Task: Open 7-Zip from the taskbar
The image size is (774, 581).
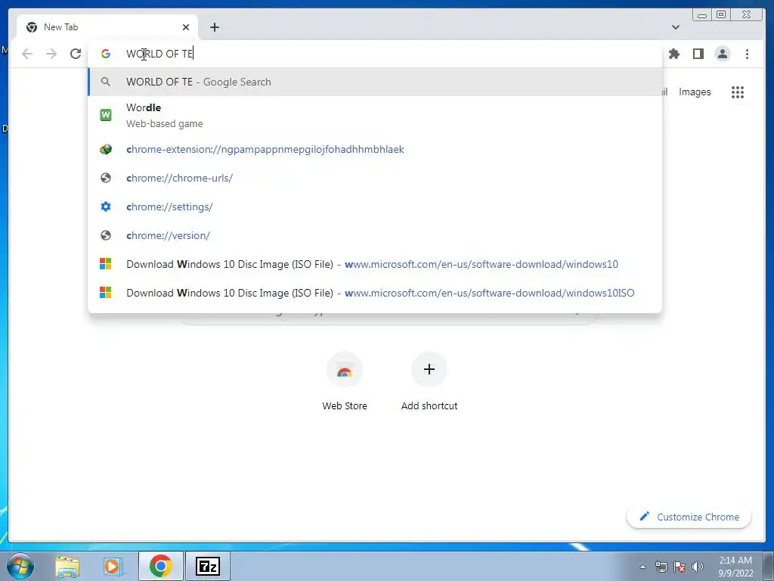Action: tap(207, 566)
